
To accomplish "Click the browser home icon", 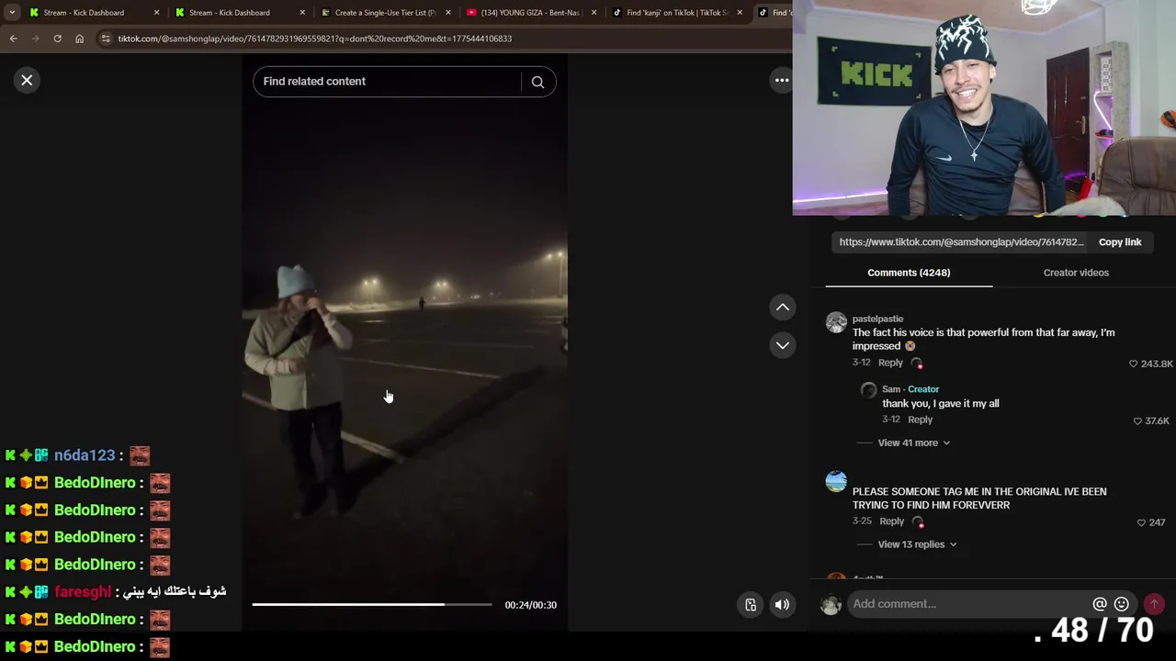I will click(79, 39).
